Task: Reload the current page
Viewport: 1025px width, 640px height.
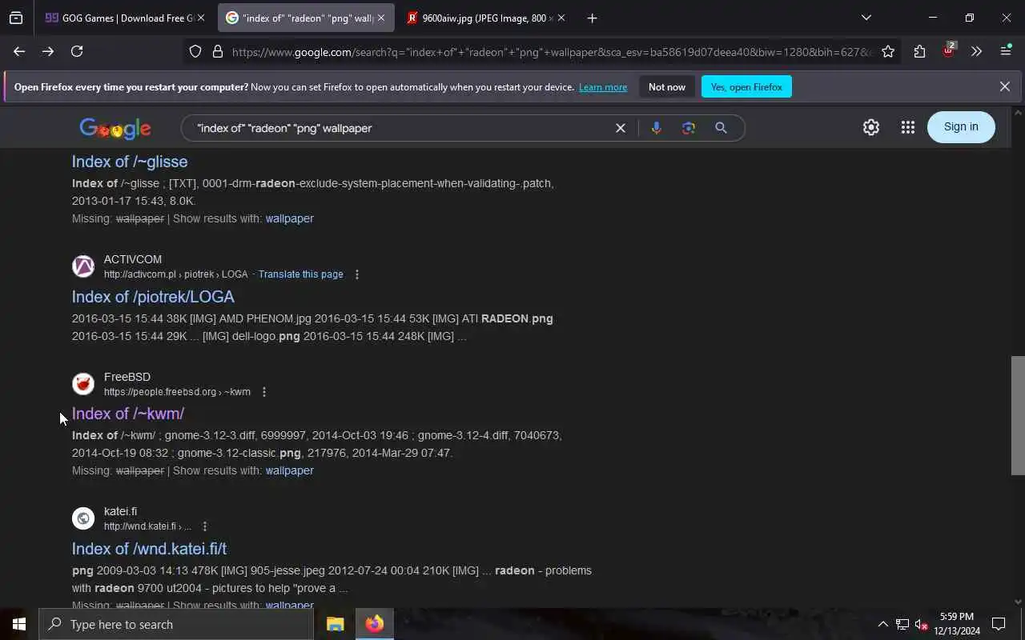Action: pyautogui.click(x=77, y=51)
